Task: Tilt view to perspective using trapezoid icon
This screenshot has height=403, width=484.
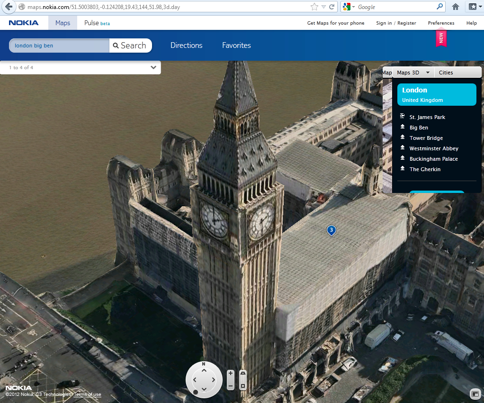Action: pos(243,374)
